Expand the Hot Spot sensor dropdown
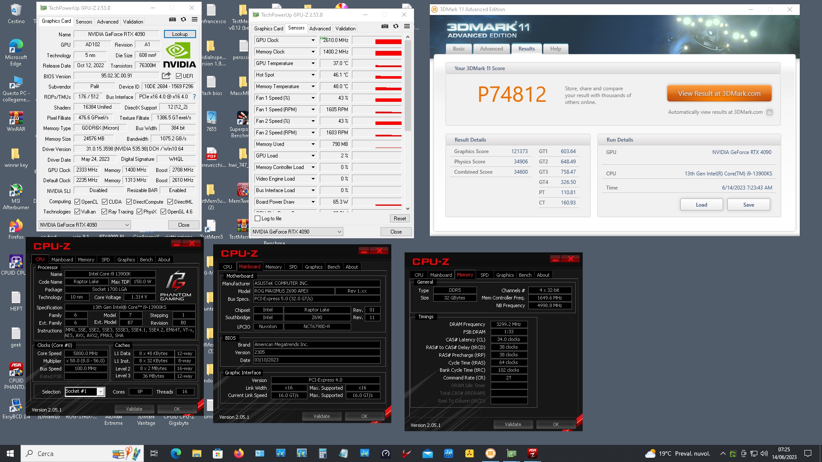This screenshot has width=822, height=462. coord(313,75)
